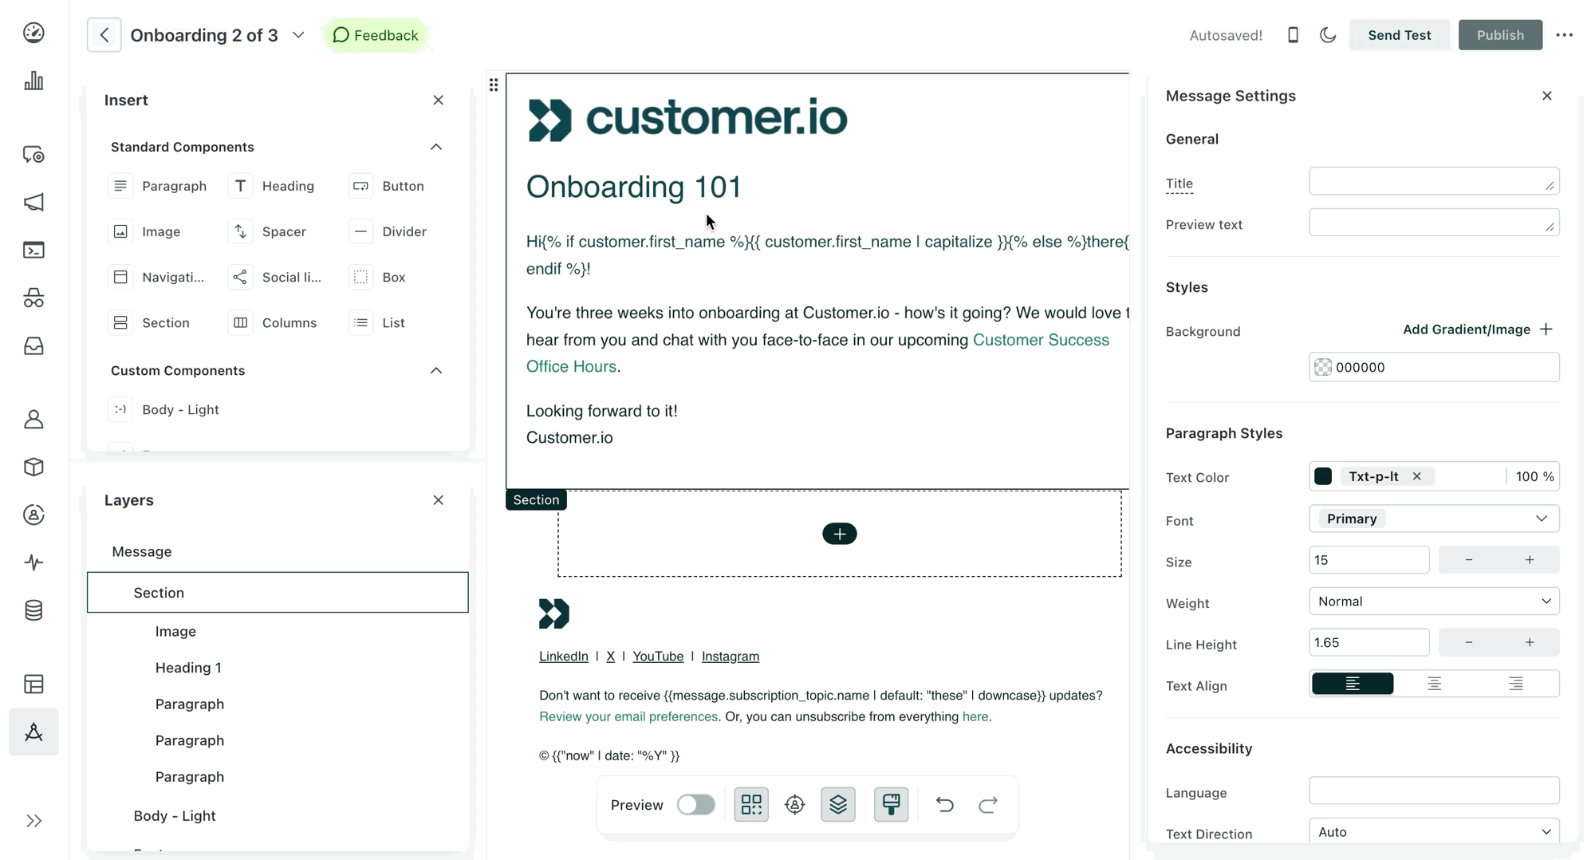Viewport: 1595px width, 860px height.
Task: Click Add Gradient/Image
Action: click(1478, 329)
